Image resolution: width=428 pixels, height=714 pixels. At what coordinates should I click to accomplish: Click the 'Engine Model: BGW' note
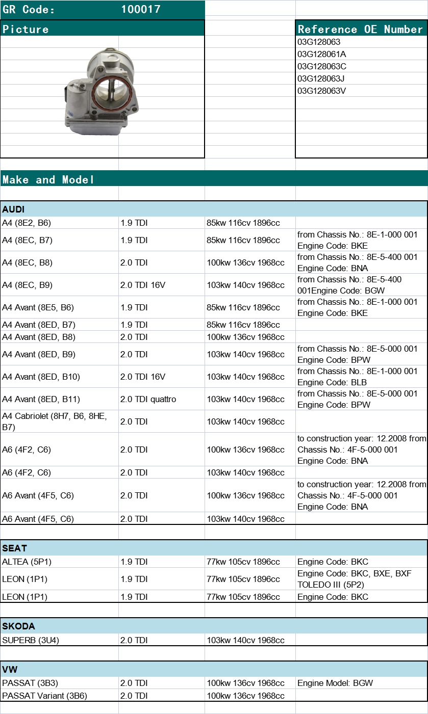point(361,683)
